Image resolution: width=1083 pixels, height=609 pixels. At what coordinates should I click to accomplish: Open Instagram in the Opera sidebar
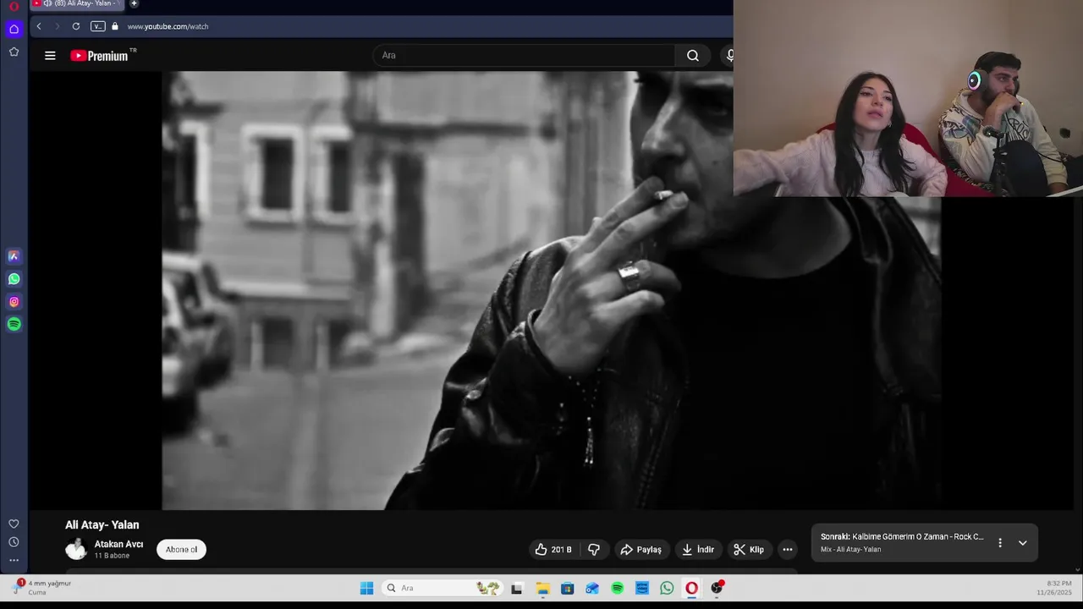coord(14,301)
